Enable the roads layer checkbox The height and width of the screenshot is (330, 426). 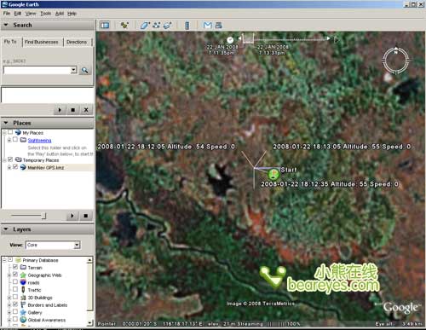[15, 282]
